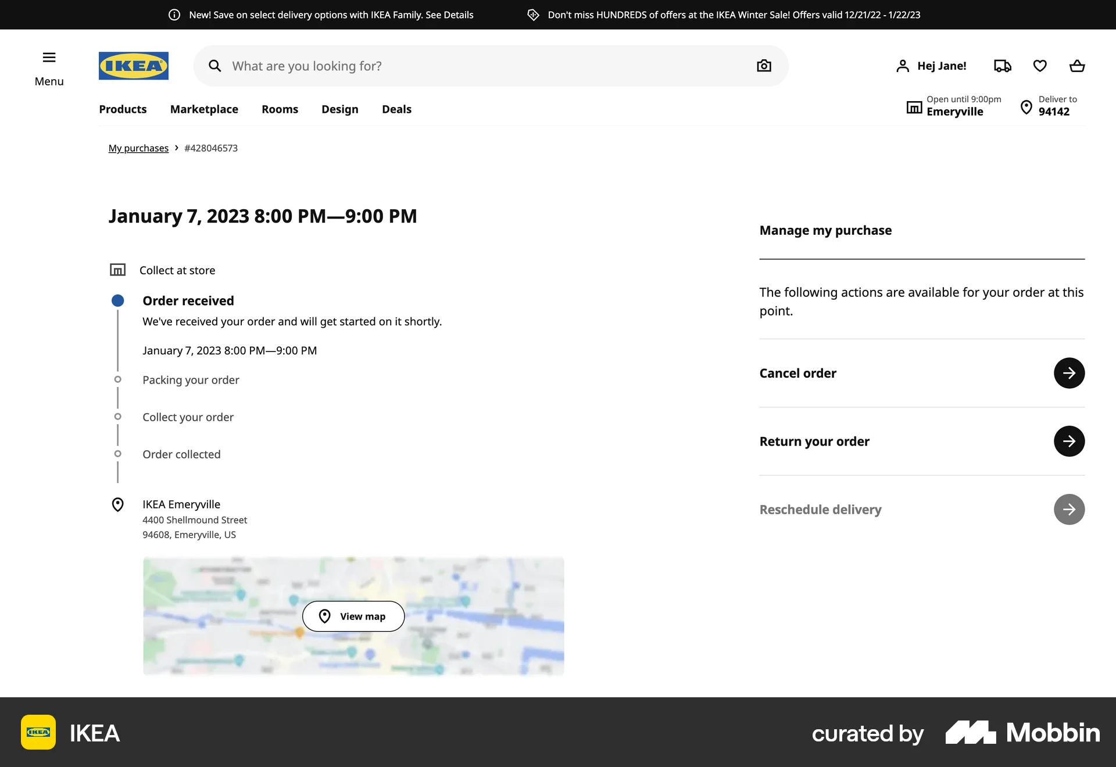Image resolution: width=1116 pixels, height=767 pixels.
Task: Click the magnifying glass search icon
Action: (x=215, y=66)
